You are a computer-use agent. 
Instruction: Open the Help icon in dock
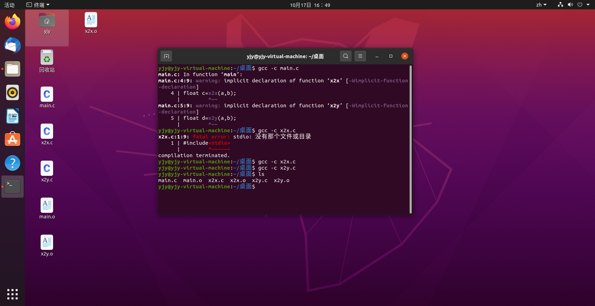click(x=12, y=163)
